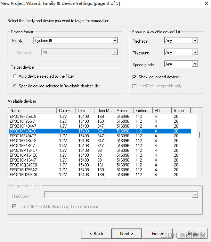Close the New Project Wizard dialog
Image resolution: width=211 pixels, height=242 pixels.
206,3
